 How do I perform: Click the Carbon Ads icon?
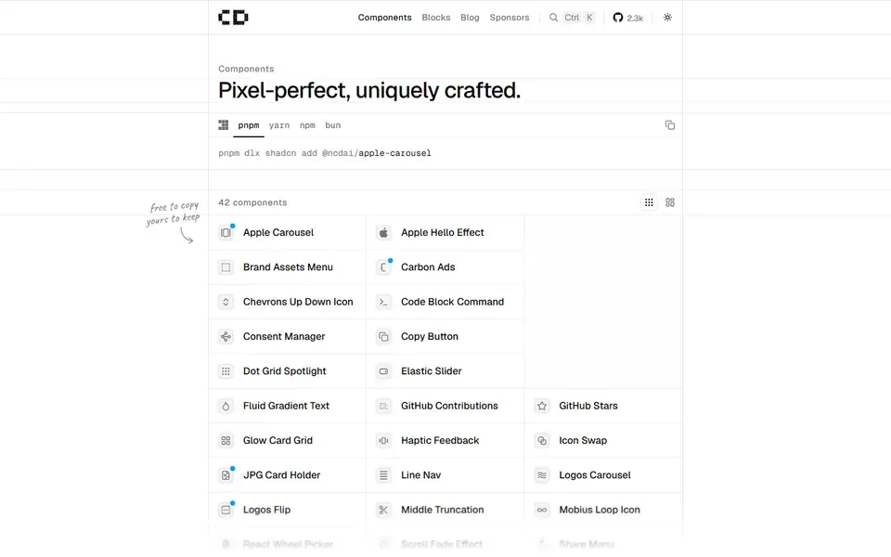(383, 267)
